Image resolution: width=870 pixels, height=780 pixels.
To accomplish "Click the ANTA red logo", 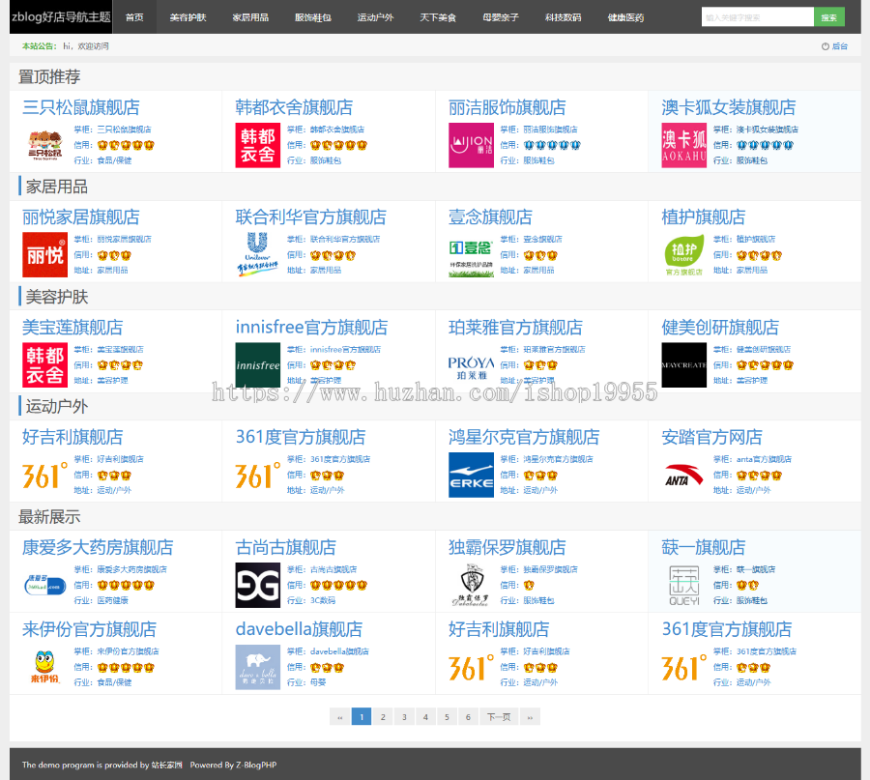I will coord(684,475).
